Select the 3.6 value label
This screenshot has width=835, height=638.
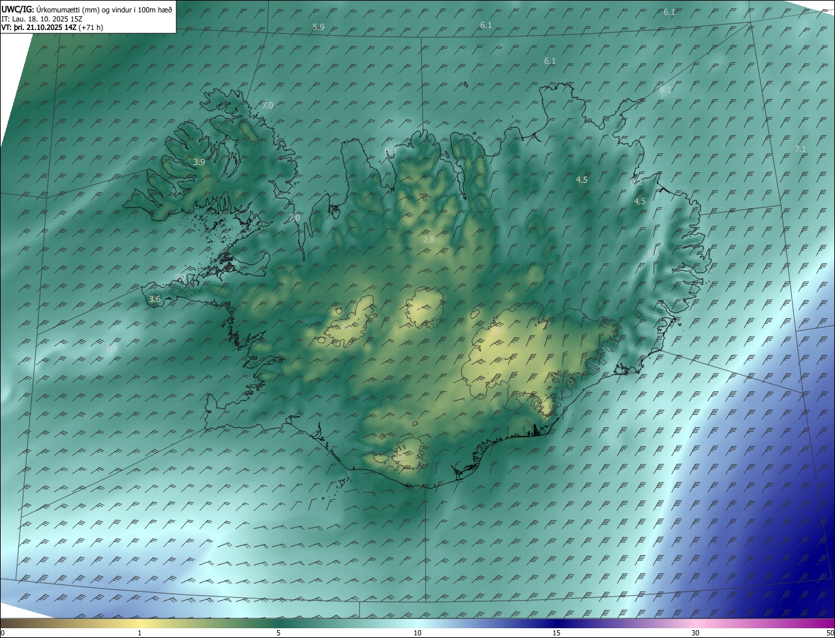point(155,299)
